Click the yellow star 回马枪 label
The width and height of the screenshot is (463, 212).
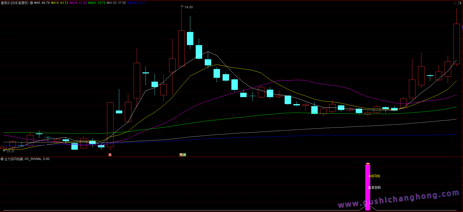374,176
